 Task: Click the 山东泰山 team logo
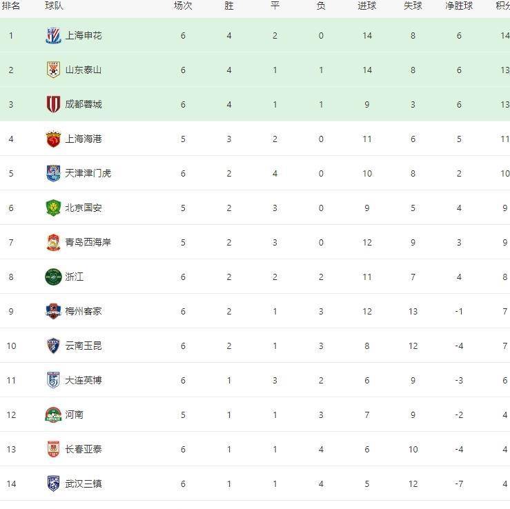tap(53, 70)
